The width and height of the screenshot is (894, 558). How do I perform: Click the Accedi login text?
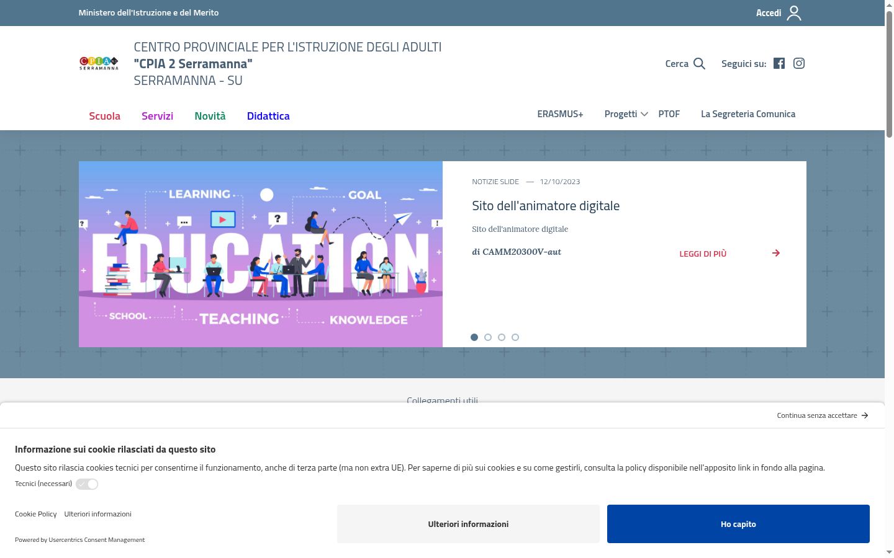[x=769, y=13]
